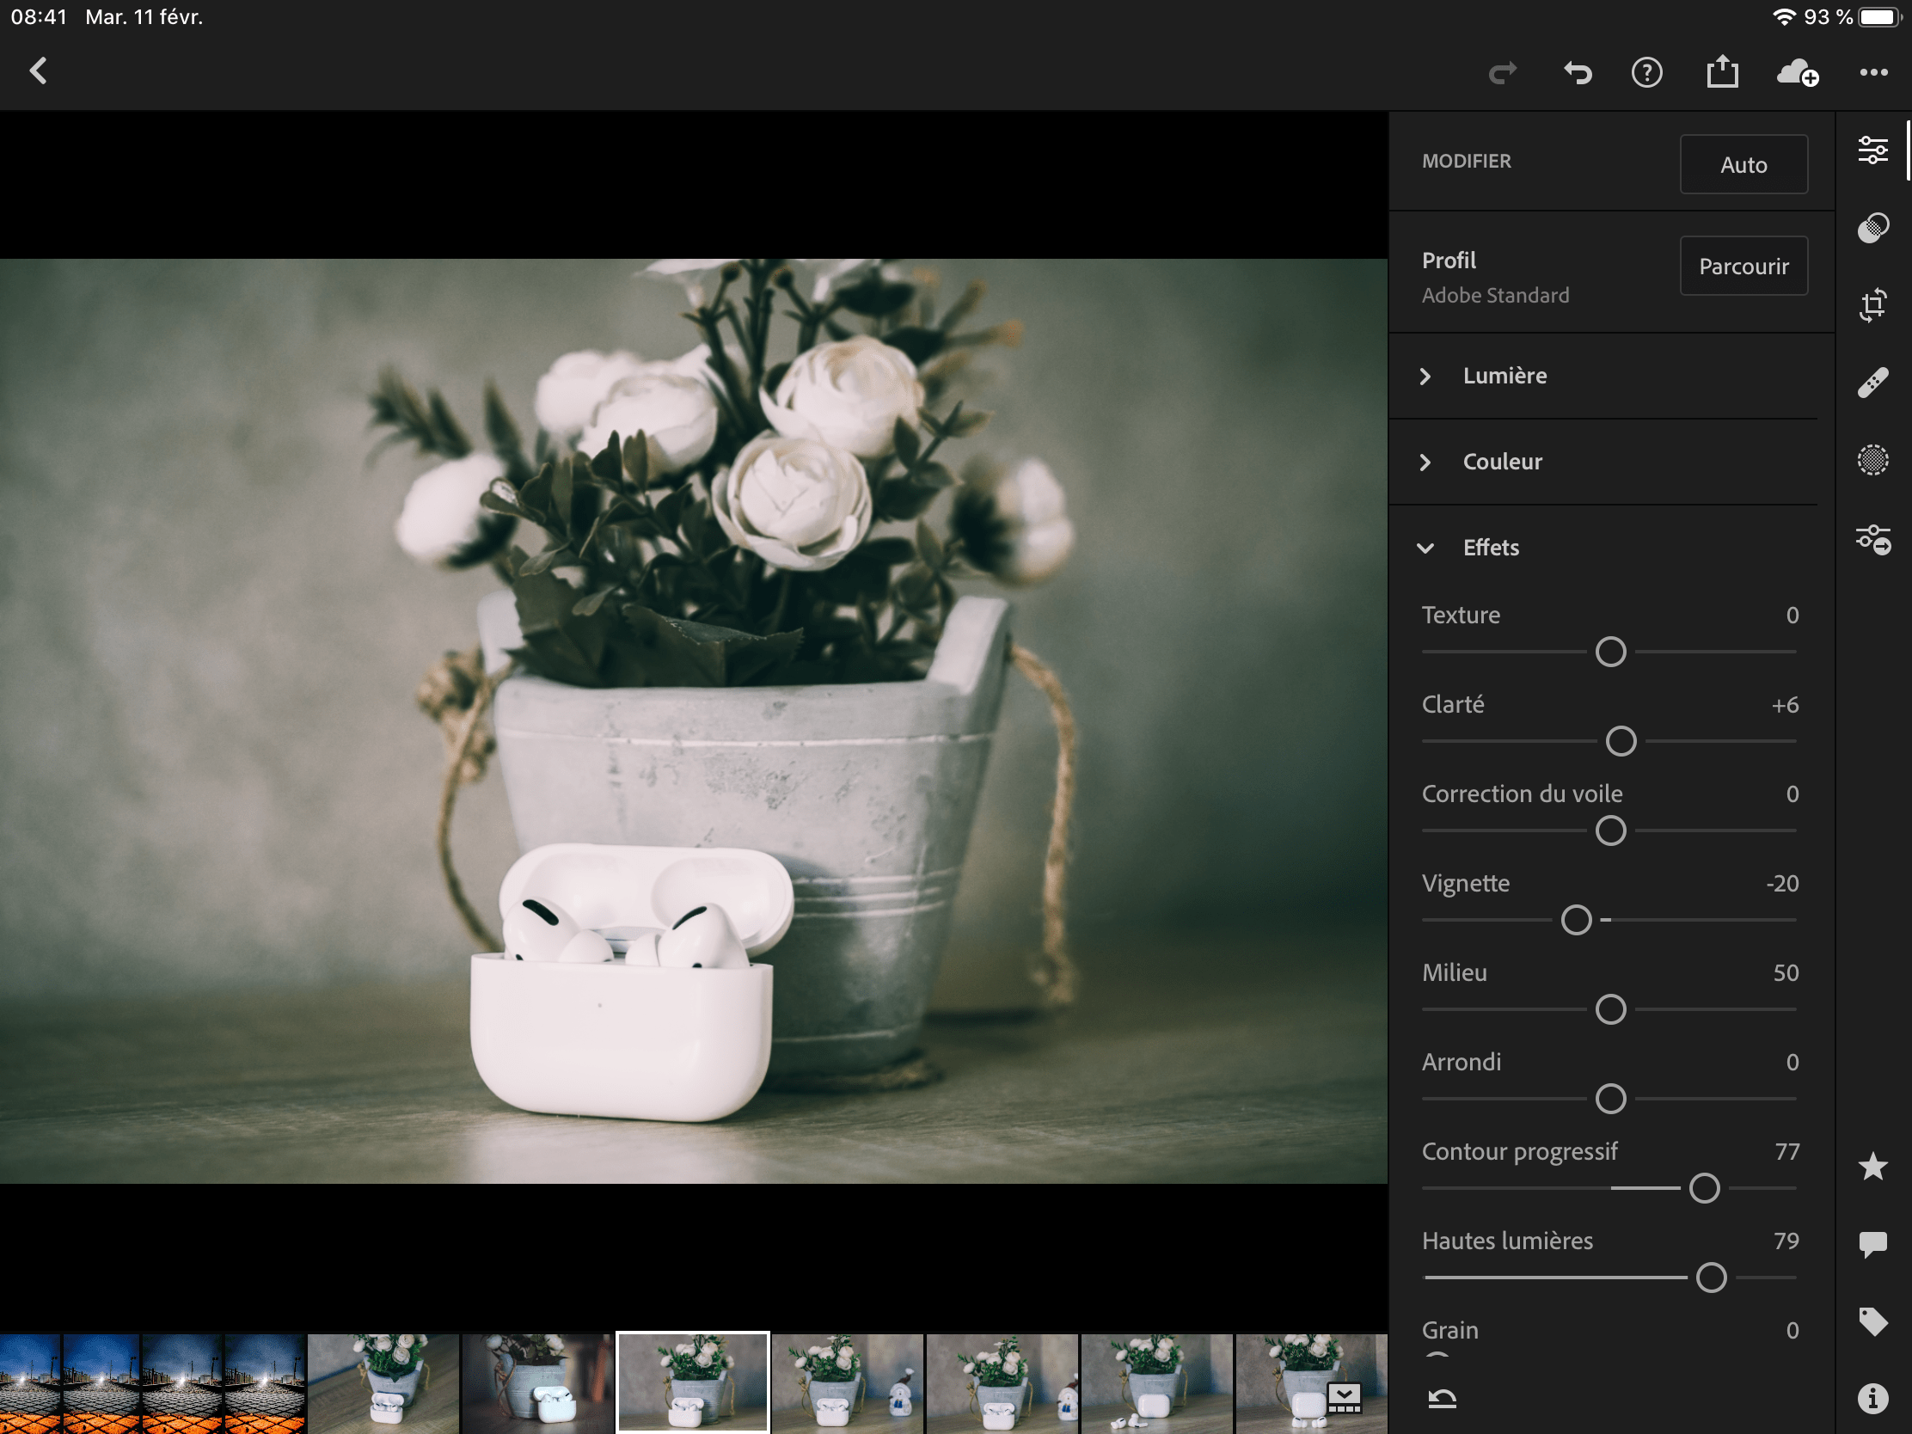
Task: Click the Vignette slider handle
Action: 1576,921
